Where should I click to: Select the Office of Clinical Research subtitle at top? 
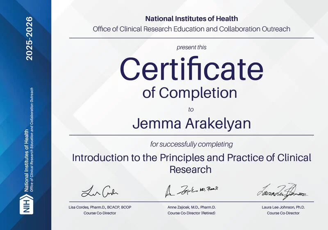[191, 29]
